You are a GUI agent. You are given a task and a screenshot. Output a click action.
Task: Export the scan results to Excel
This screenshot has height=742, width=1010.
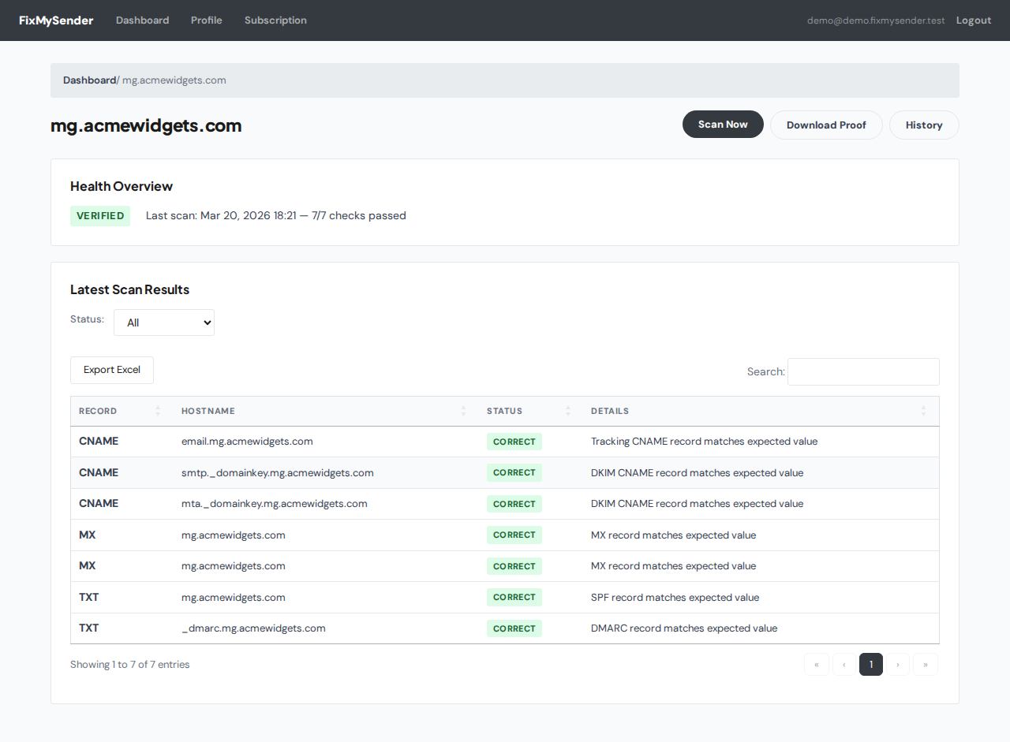[x=111, y=369]
